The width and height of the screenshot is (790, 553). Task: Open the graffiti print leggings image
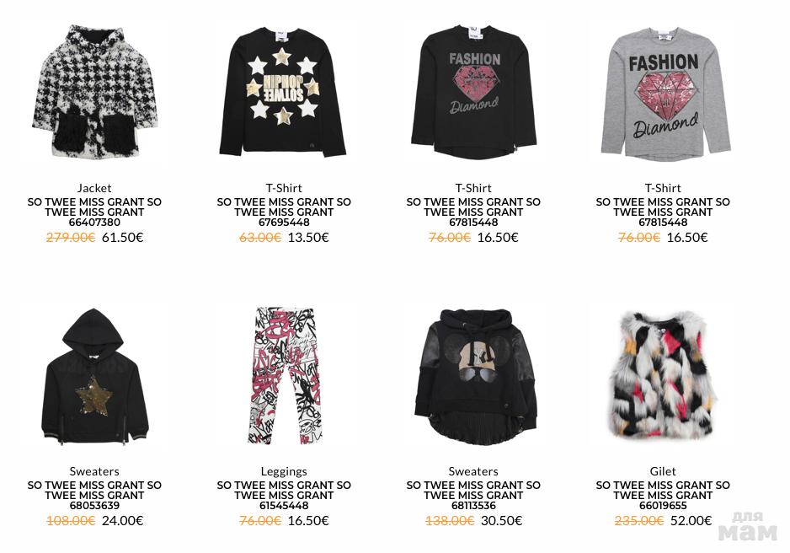pos(284,376)
